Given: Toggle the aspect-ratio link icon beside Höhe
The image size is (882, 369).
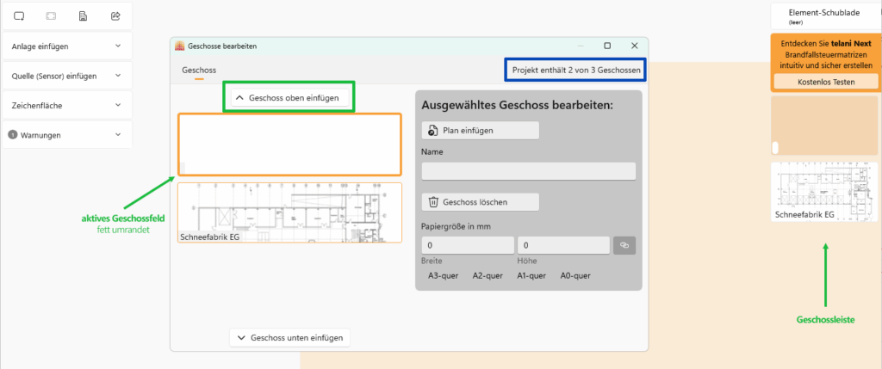Looking at the screenshot, I should 624,246.
